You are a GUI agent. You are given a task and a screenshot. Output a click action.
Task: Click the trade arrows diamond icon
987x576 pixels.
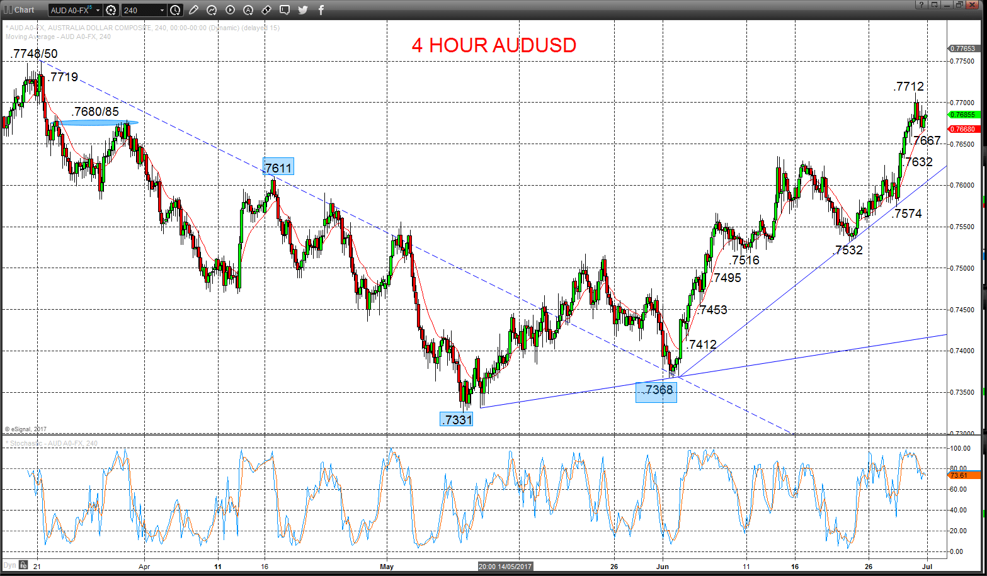coord(266,10)
